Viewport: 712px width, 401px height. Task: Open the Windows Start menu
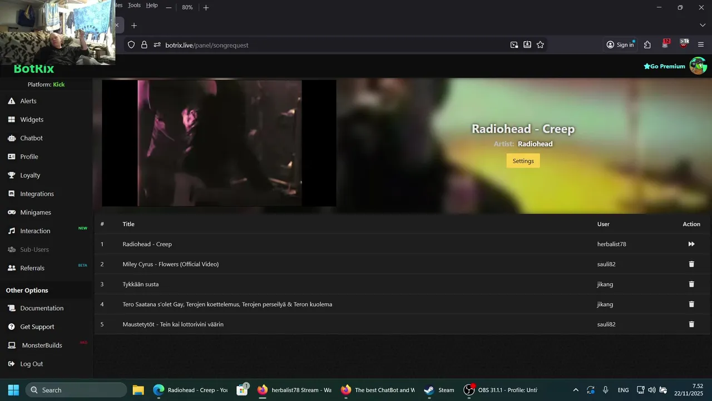point(13,390)
